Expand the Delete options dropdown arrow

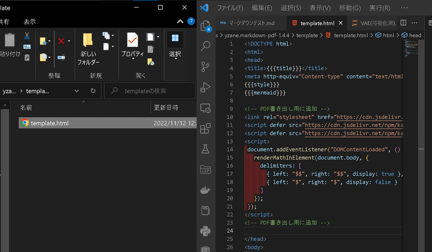(x=69, y=41)
